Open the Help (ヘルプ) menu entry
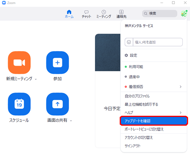Screen dimensions: 190x155 [154, 113]
